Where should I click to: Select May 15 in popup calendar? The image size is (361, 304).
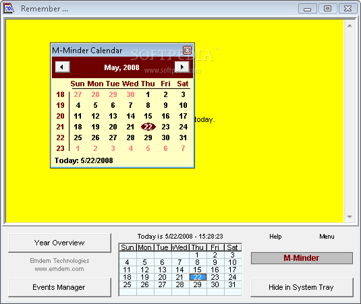pos(148,116)
